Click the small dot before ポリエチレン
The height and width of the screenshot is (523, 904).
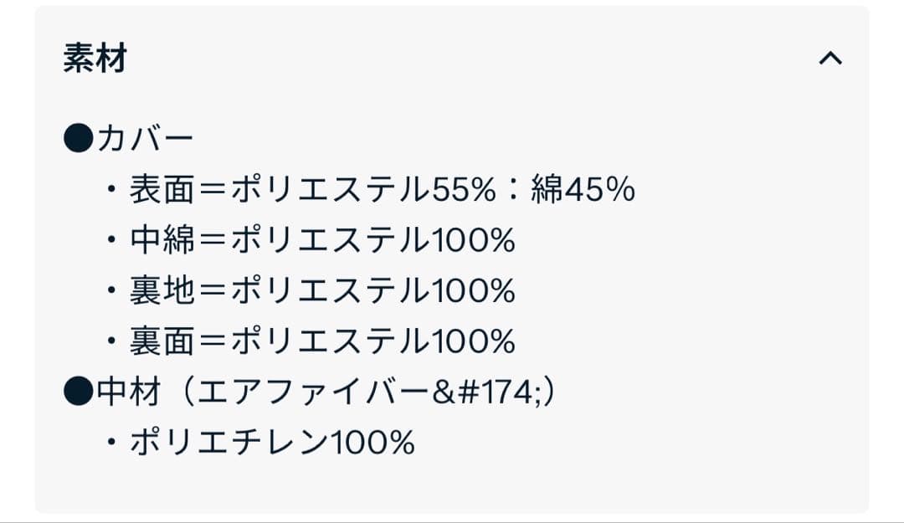coord(111,444)
